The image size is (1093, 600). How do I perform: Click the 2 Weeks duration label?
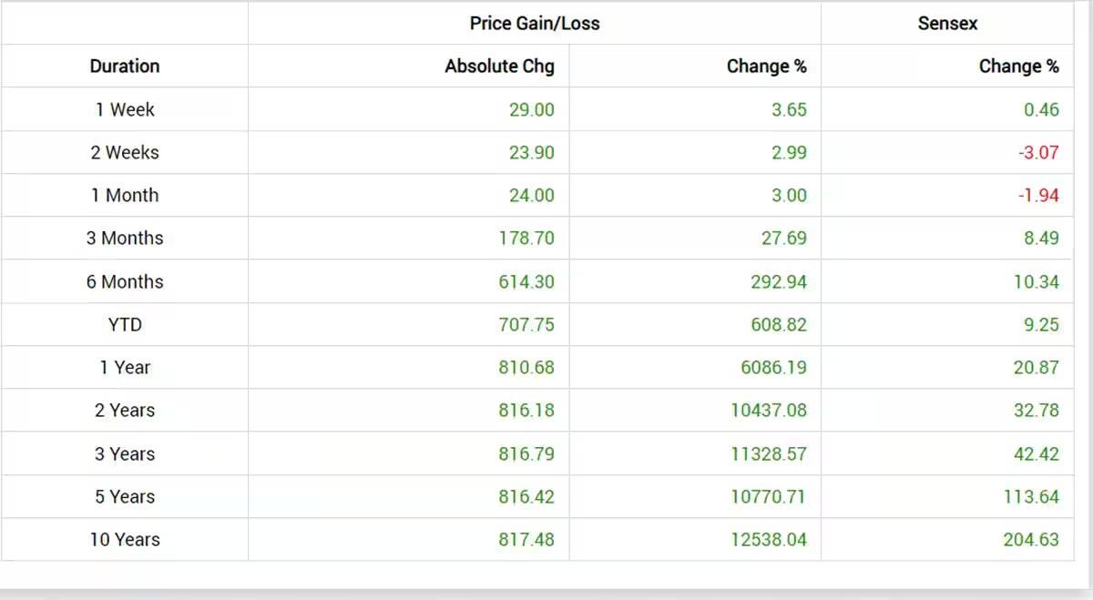[x=125, y=152]
